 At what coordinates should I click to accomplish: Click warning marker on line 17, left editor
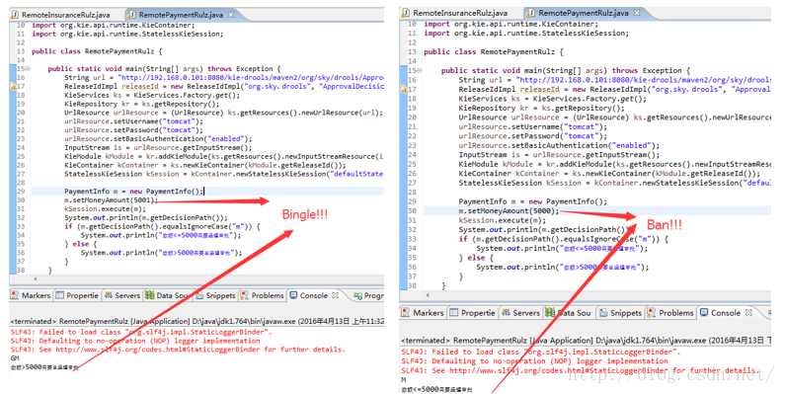pyautogui.click(x=13, y=86)
